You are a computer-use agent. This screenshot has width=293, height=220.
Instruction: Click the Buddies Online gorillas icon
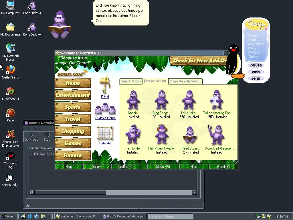coord(105,109)
